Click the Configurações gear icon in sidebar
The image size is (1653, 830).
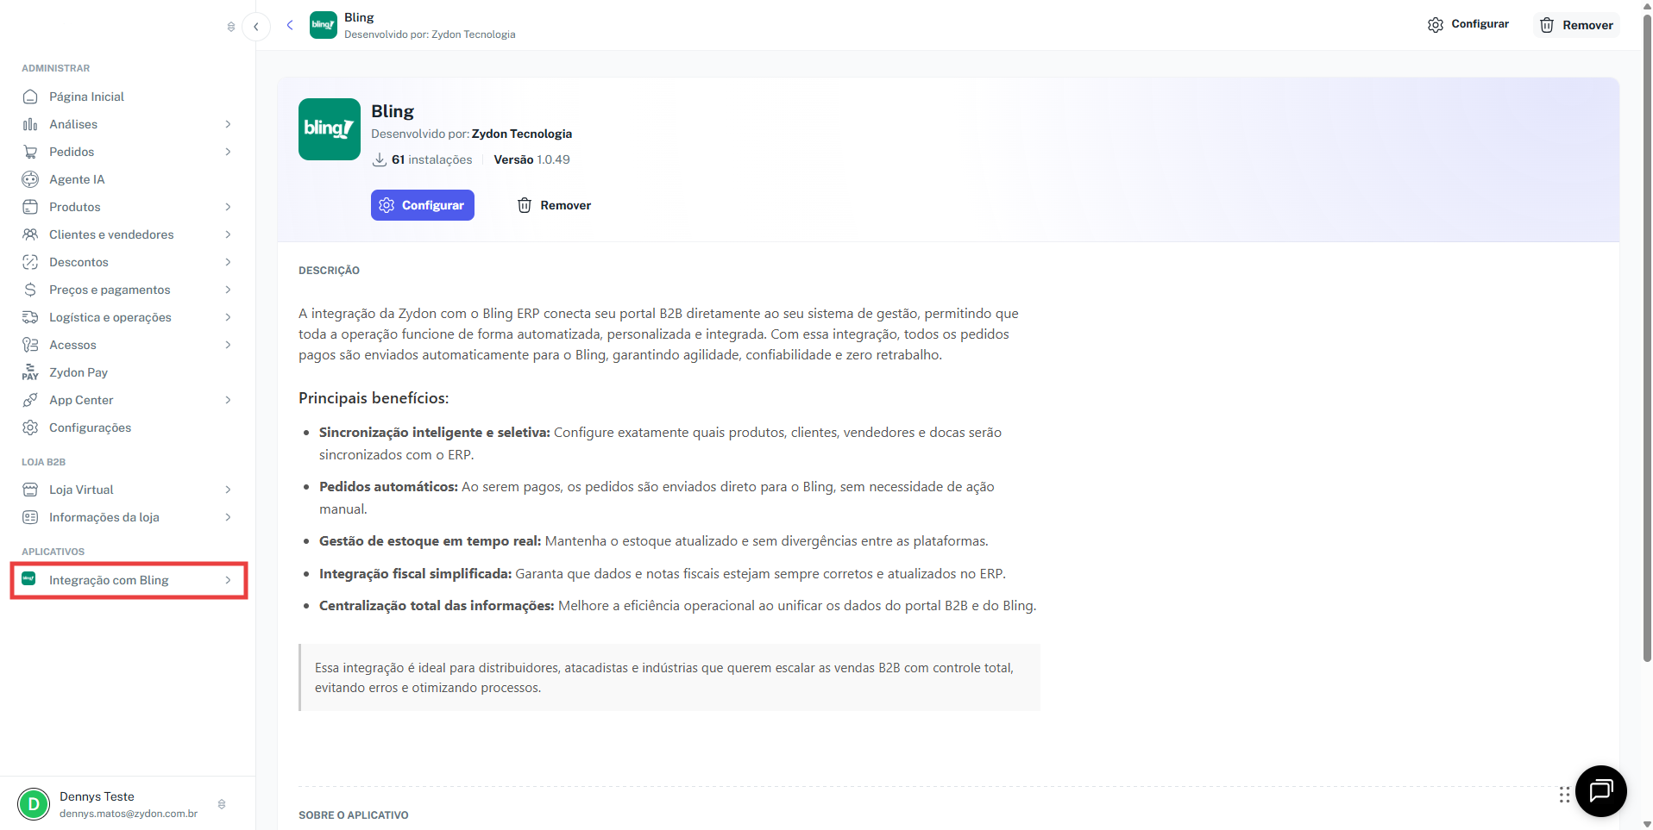pyautogui.click(x=30, y=427)
